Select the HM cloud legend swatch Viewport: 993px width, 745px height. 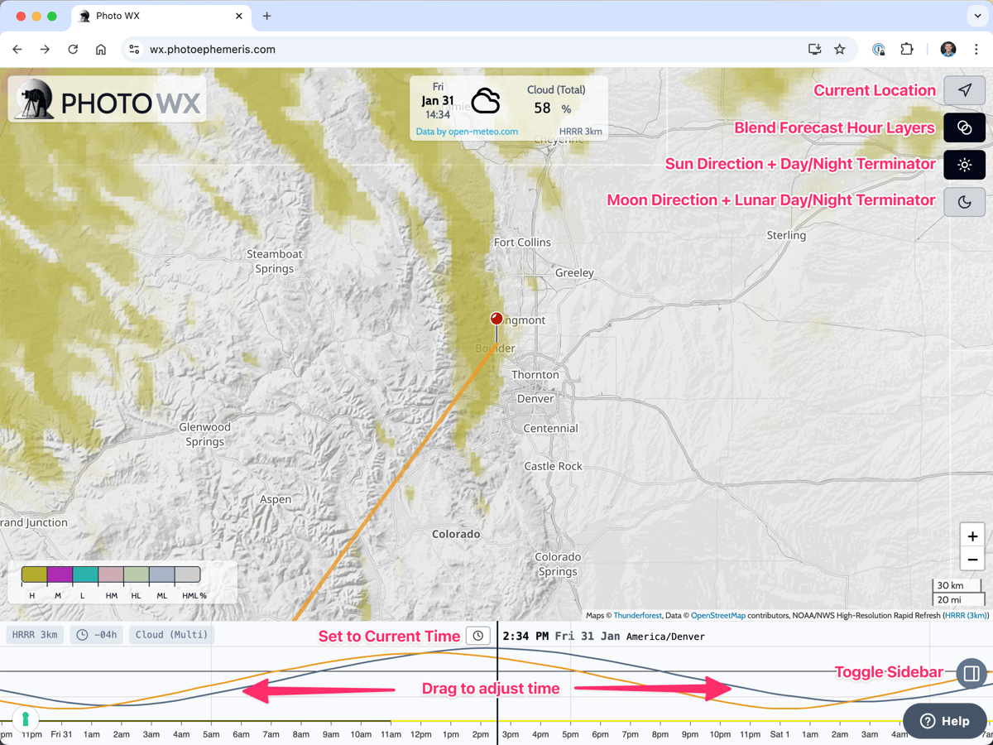[111, 574]
